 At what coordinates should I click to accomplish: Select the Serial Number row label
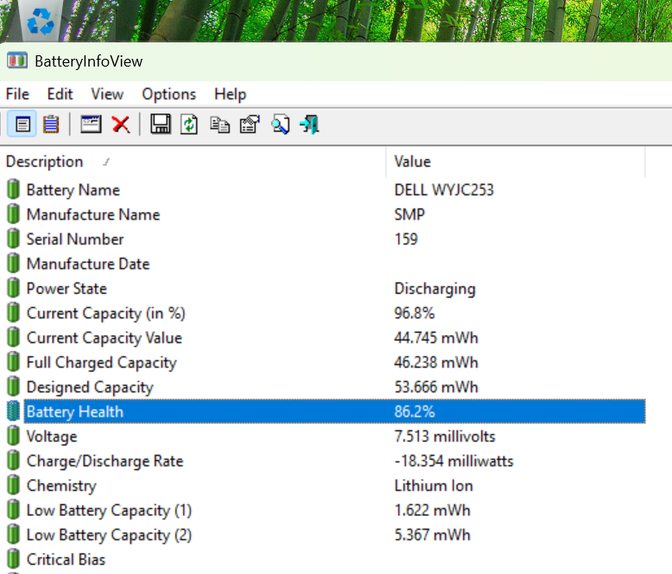(75, 239)
